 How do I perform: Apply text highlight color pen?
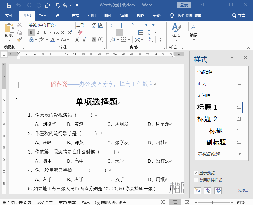(42, 40)
